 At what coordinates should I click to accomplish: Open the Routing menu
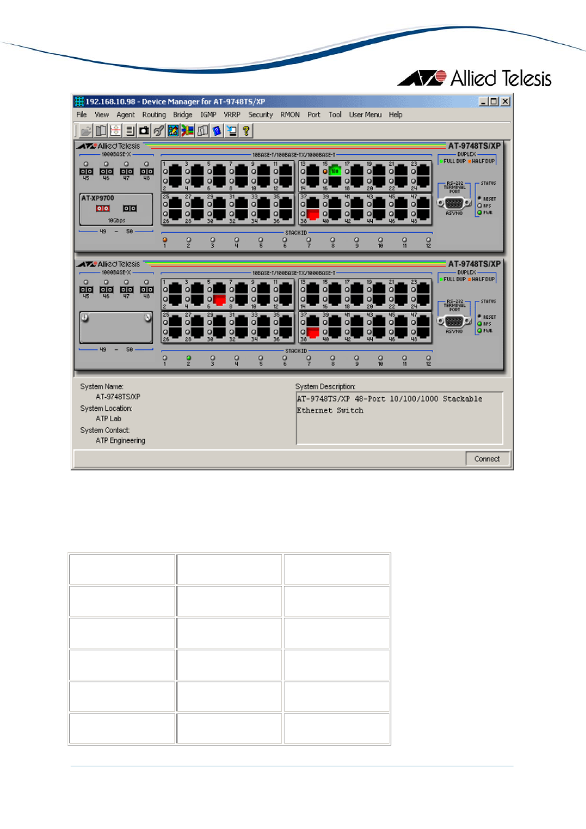coord(154,115)
